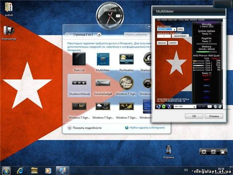The height and width of the screenshot is (175, 233).
Task: Click the BACKUP button
Action: pyautogui.click(x=162, y=43)
